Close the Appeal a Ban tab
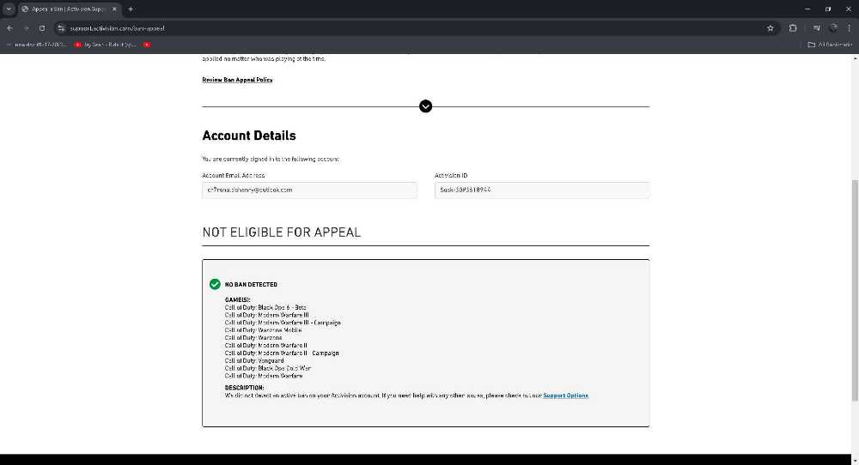 click(x=114, y=9)
